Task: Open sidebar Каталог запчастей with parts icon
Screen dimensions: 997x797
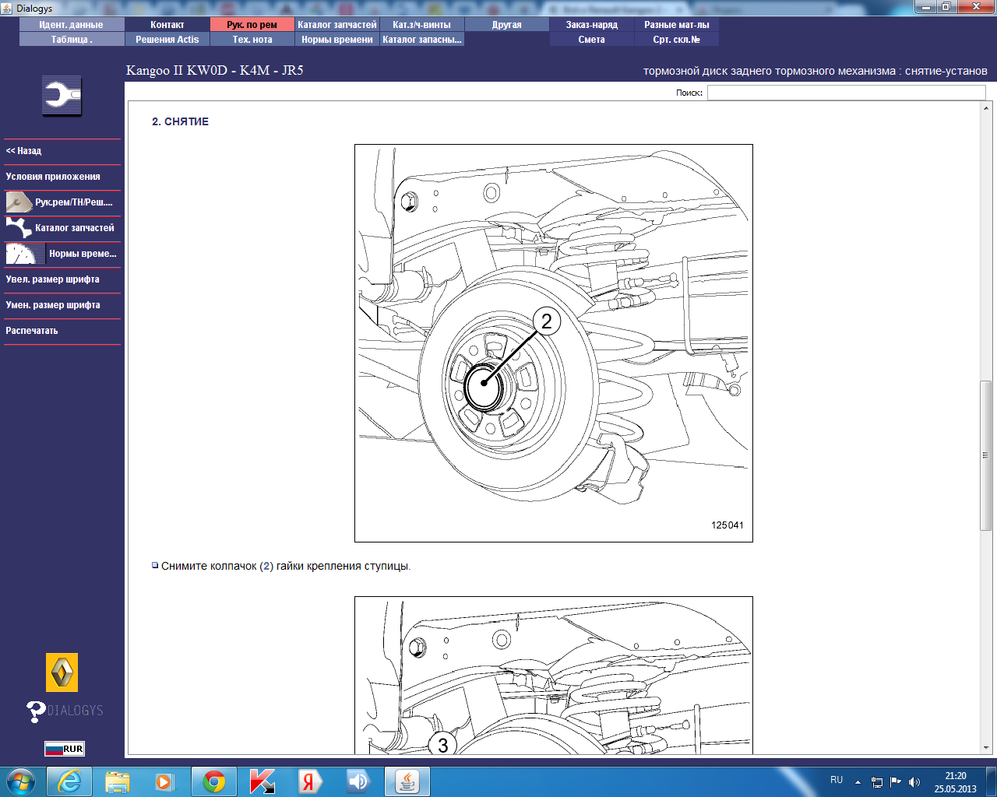Action: 62,228
